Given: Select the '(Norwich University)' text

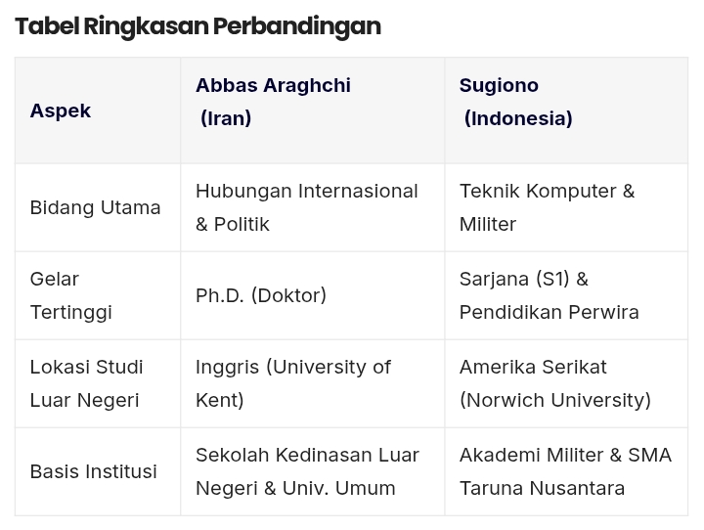Looking at the screenshot, I should (555, 400).
